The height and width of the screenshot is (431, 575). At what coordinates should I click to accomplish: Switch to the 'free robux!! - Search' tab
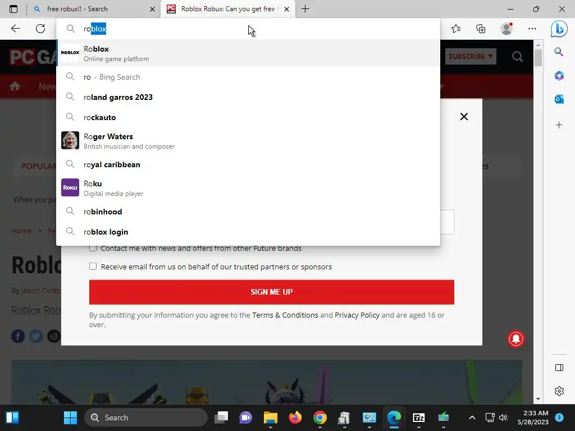(94, 9)
